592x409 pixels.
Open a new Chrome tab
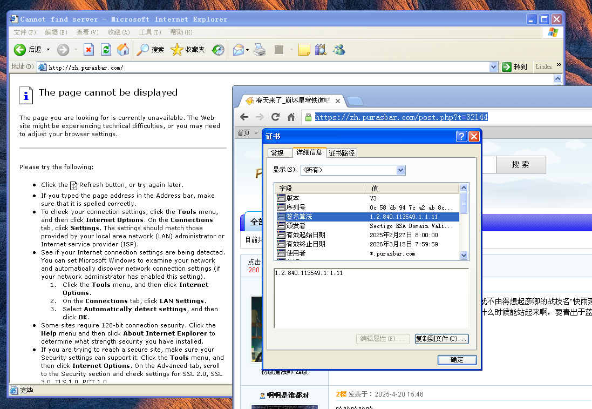click(355, 101)
